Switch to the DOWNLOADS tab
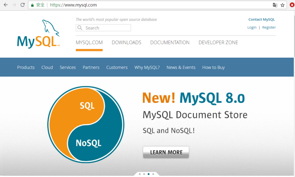Viewport: 295px width, 177px height. (126, 42)
